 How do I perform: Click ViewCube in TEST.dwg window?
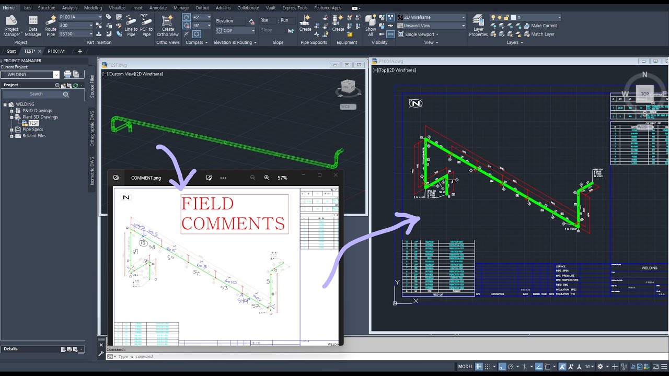click(348, 87)
